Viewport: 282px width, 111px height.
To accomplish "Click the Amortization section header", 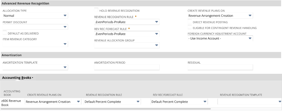I will [141, 55].
